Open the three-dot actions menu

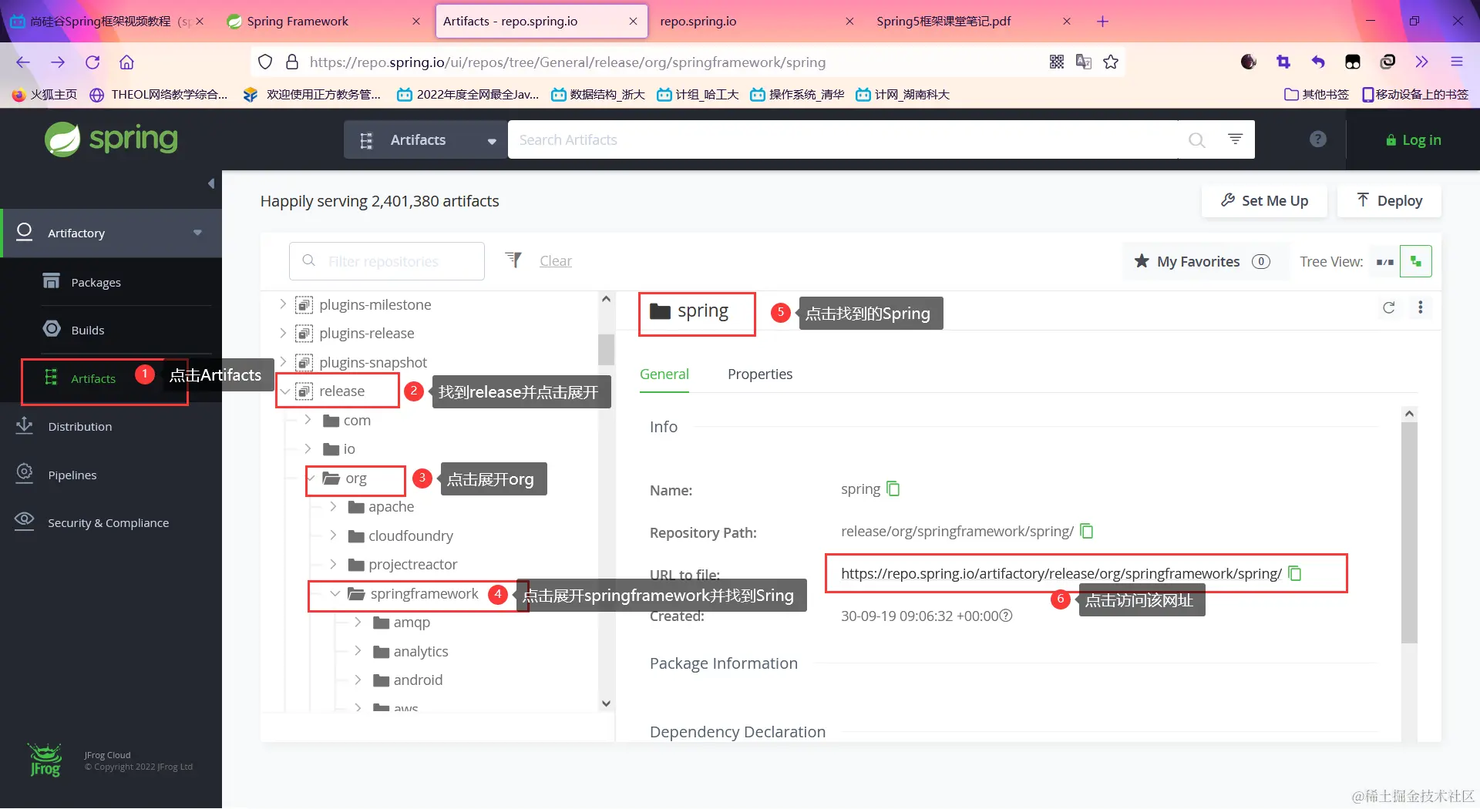1420,307
